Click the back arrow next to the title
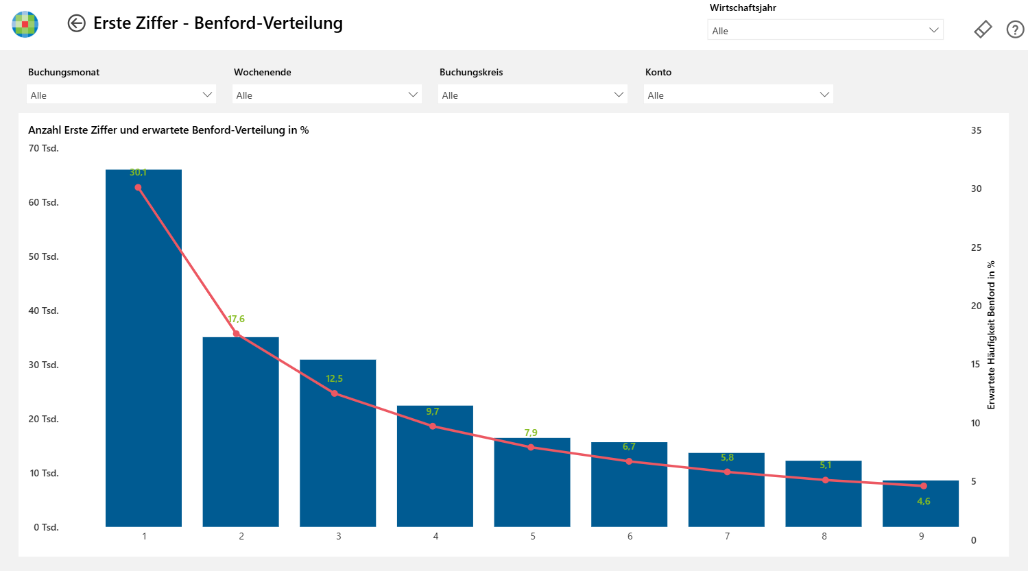 [77, 23]
